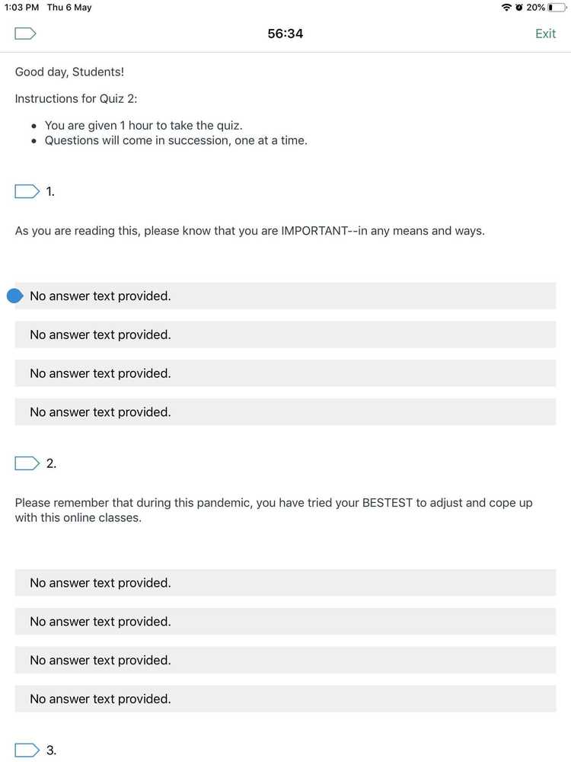Tap the 56:34 quiz timer
The width and height of the screenshot is (571, 762).
[x=285, y=34]
